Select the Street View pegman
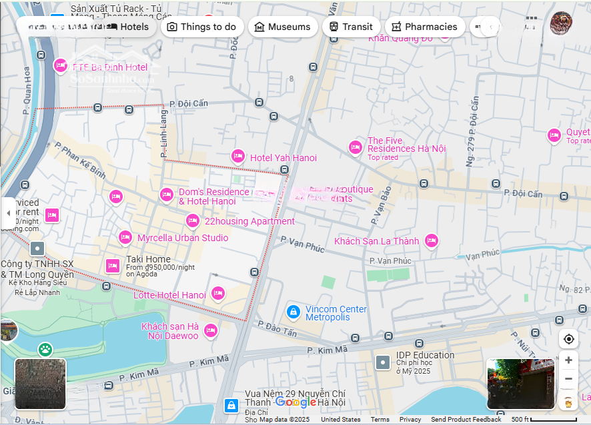Viewport: 591px width, 425px height. (568, 402)
